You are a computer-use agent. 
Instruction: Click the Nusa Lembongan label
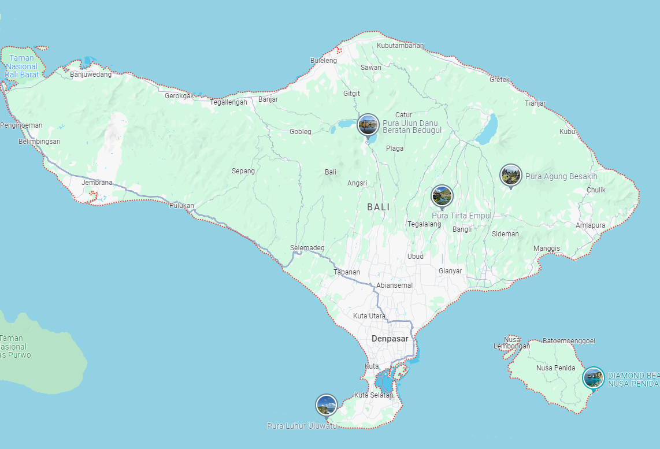coord(512,343)
